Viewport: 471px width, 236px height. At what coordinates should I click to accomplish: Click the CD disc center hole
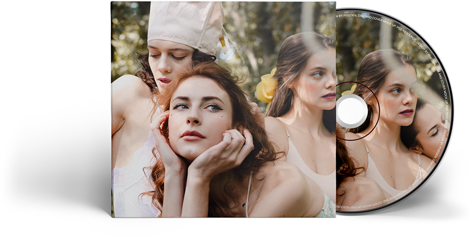pyautogui.click(x=351, y=111)
